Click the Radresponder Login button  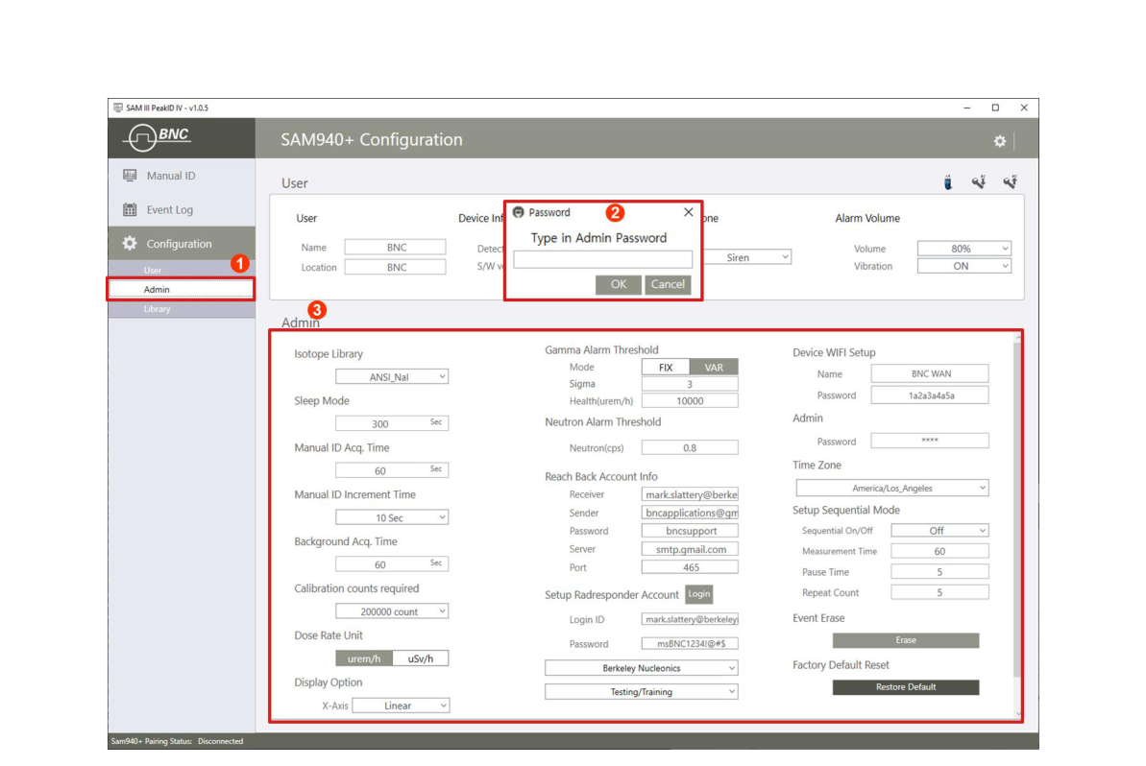[x=698, y=593]
